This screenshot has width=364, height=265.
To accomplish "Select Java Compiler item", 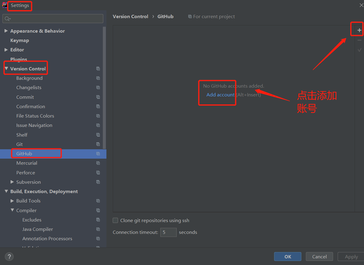I will coord(37,229).
